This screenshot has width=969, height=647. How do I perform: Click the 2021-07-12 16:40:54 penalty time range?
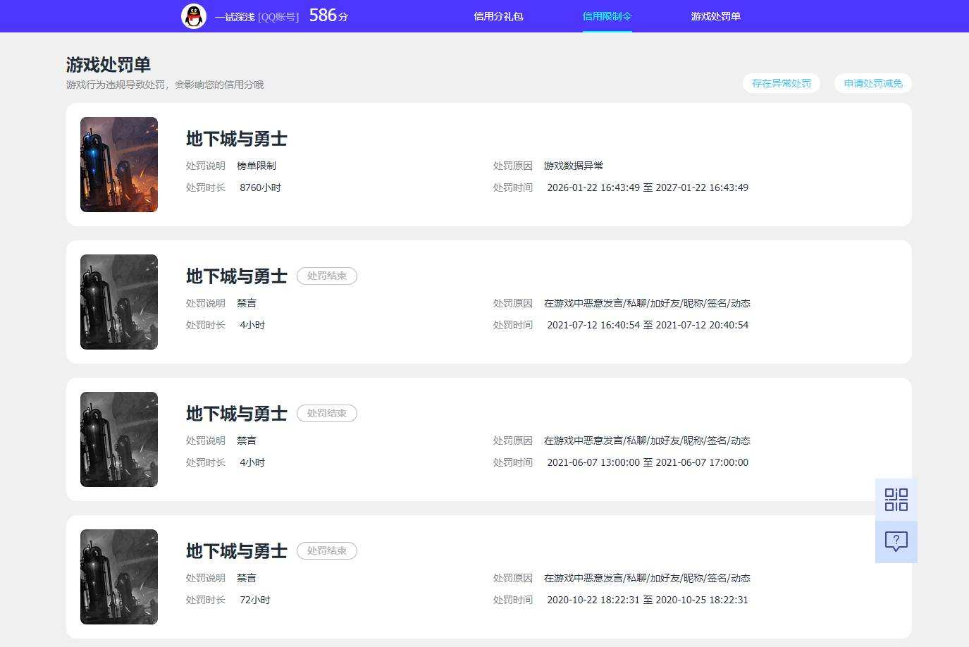(648, 325)
